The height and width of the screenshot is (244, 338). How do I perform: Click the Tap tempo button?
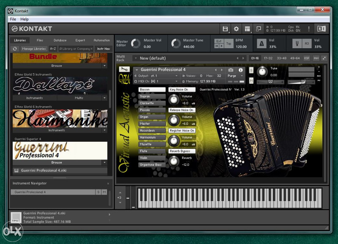[229, 44]
